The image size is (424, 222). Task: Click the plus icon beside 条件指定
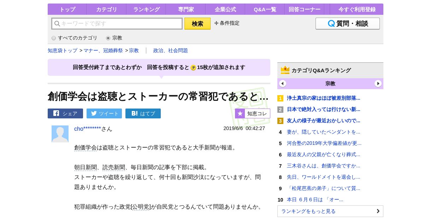click(216, 23)
